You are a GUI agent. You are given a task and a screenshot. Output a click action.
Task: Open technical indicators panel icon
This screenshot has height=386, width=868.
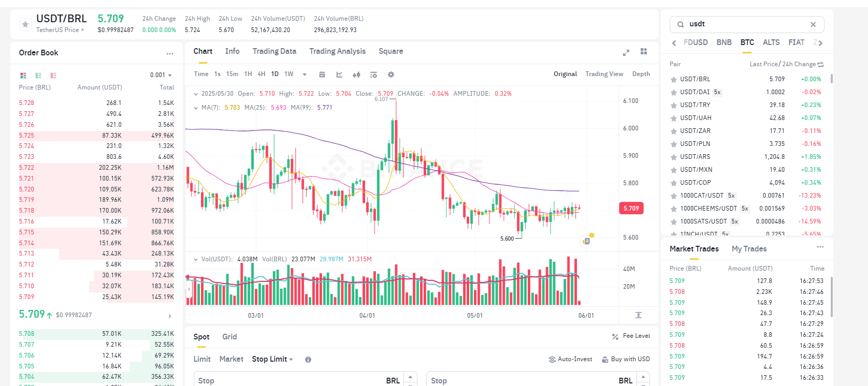373,75
